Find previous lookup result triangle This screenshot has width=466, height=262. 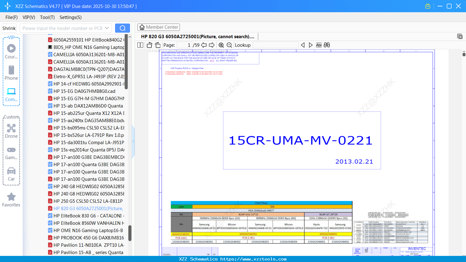coord(303,45)
